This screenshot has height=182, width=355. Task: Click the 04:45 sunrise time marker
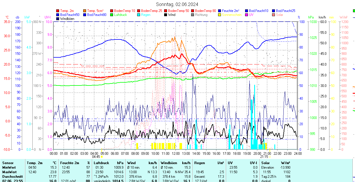(x=96, y=156)
